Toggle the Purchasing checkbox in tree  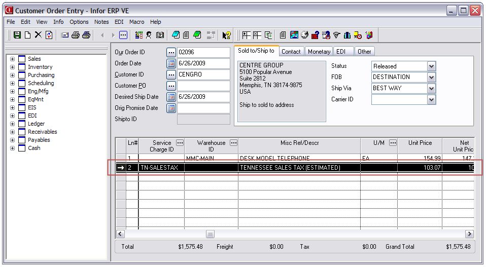coord(22,75)
